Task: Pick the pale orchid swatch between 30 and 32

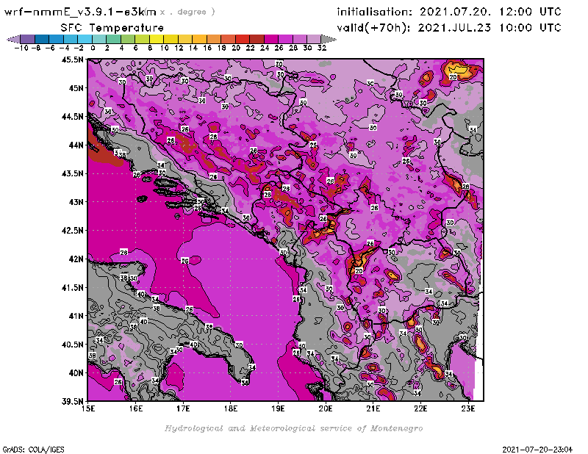Action: click(314, 39)
